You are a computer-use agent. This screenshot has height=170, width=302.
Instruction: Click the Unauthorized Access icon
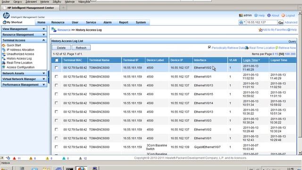tap(4, 54)
